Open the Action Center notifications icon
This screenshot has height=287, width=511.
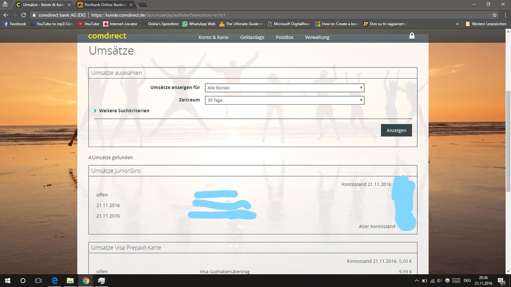coord(501,281)
